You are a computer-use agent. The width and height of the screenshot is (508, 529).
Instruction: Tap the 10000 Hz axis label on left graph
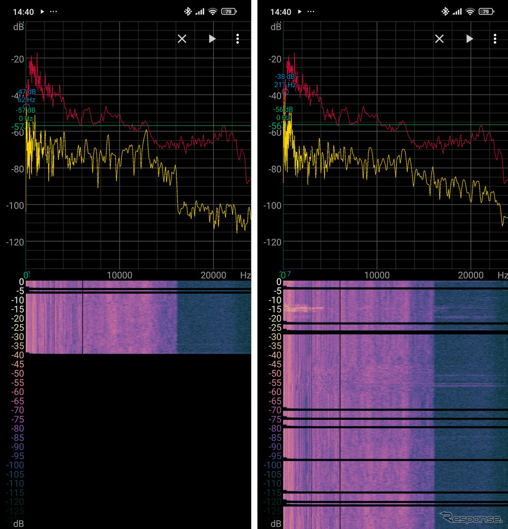tap(119, 275)
